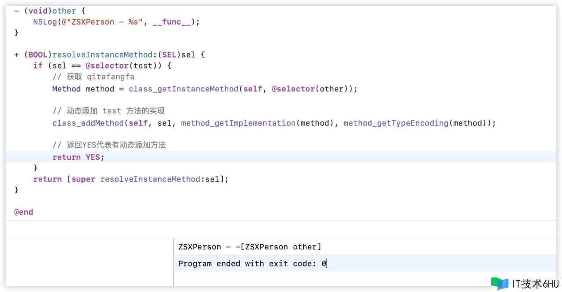This screenshot has height=292, width=562.
Task: Click the green chat-bubble watermark logo
Action: (500, 283)
